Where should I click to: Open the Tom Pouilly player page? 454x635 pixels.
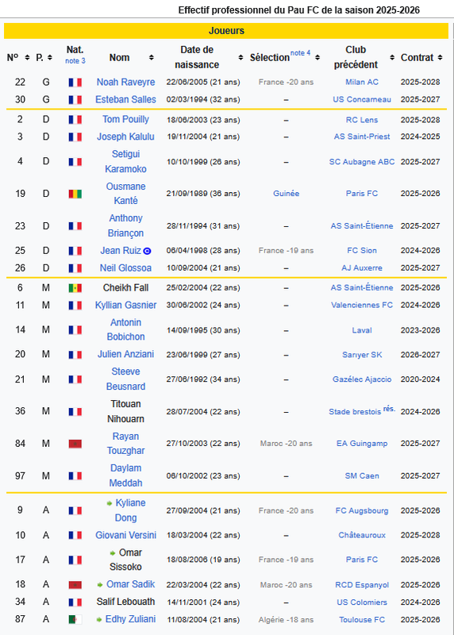(x=125, y=120)
